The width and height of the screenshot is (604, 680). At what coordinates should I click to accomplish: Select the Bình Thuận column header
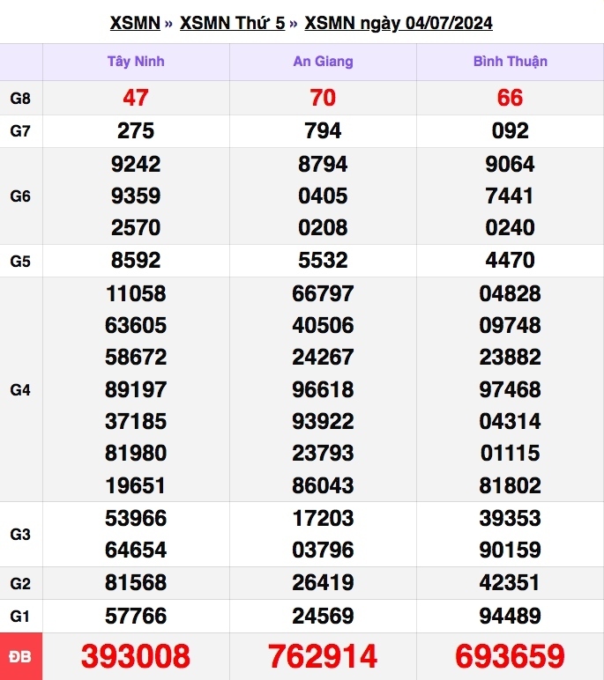pyautogui.click(x=511, y=61)
